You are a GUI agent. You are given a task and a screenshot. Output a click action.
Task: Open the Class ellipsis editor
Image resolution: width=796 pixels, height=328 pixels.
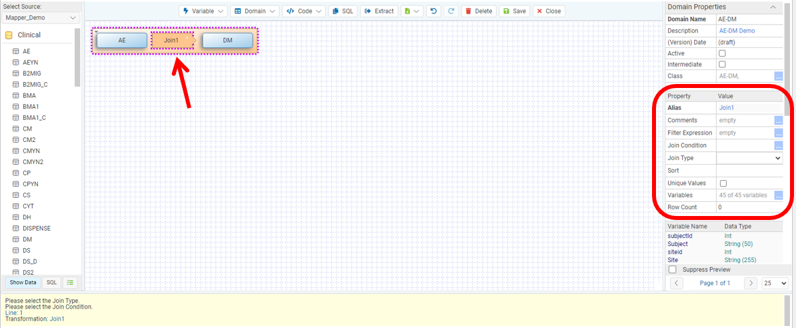coord(778,76)
